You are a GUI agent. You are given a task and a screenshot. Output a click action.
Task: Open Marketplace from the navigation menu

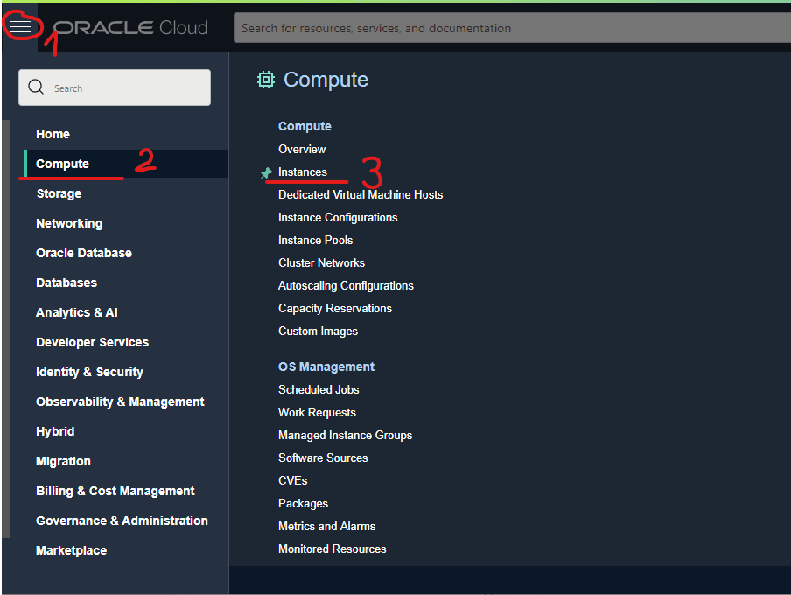(x=71, y=551)
